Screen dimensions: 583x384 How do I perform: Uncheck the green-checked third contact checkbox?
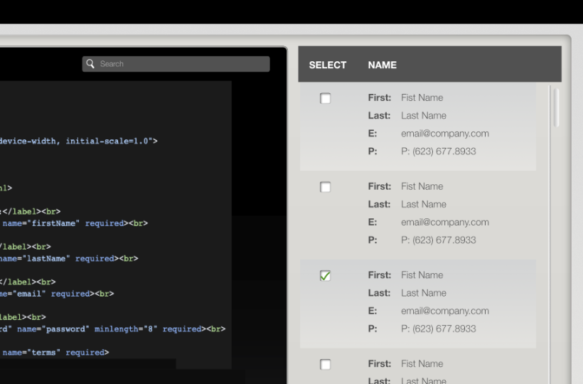coord(326,276)
